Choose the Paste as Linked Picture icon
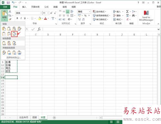The width and height of the screenshot is (161, 124). click(x=19, y=53)
